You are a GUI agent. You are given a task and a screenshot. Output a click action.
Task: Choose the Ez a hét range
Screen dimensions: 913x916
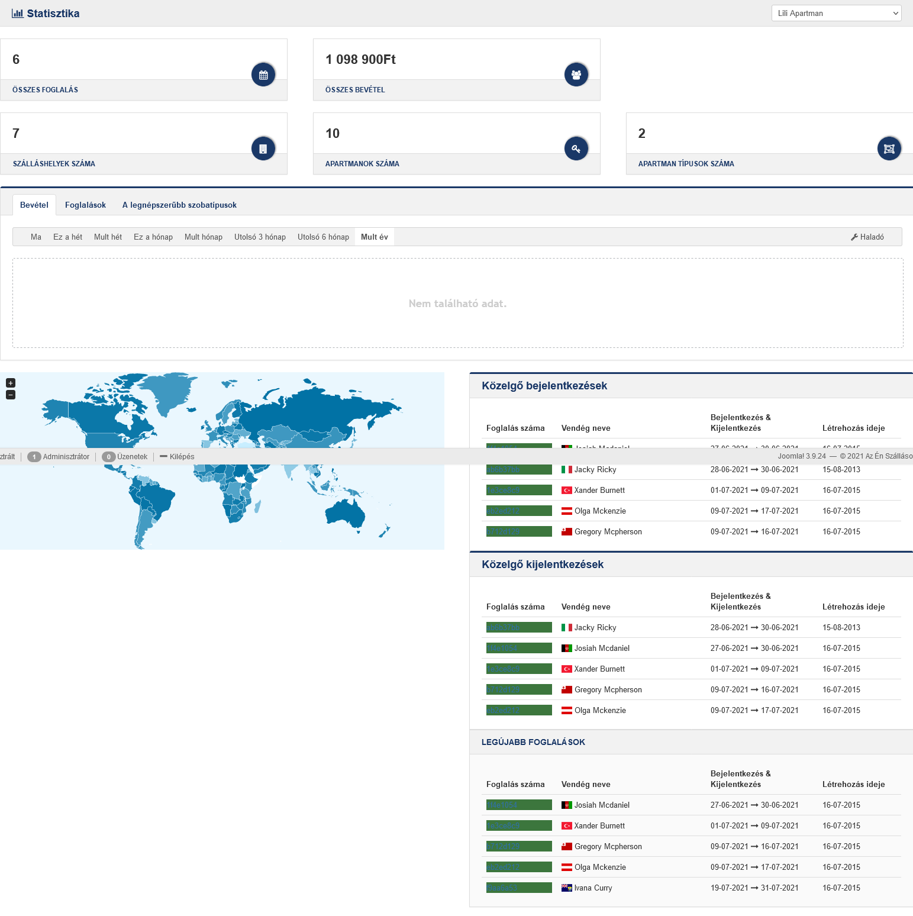[x=67, y=237]
